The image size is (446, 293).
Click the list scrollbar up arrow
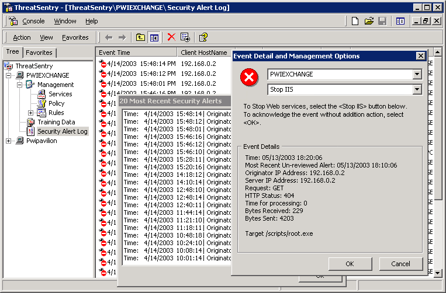pos(437,52)
